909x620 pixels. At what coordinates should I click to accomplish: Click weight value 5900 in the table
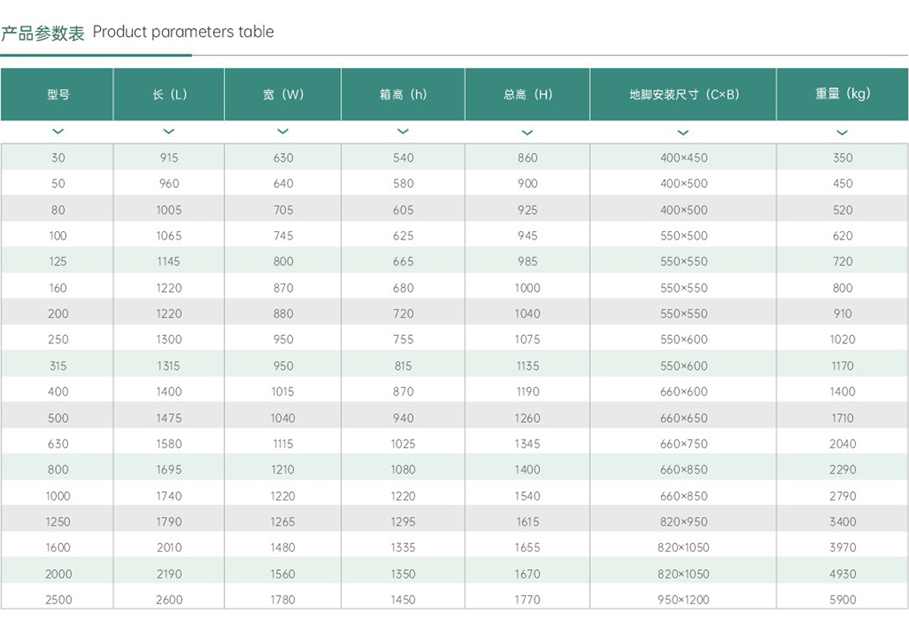[x=842, y=600]
